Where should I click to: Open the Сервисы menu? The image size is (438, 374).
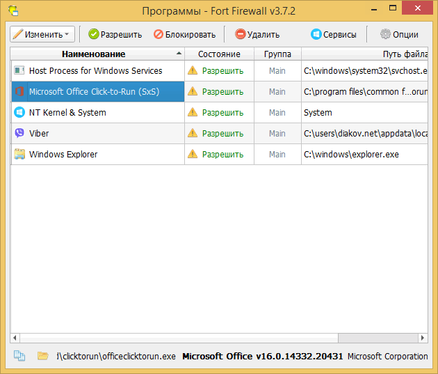tap(334, 34)
